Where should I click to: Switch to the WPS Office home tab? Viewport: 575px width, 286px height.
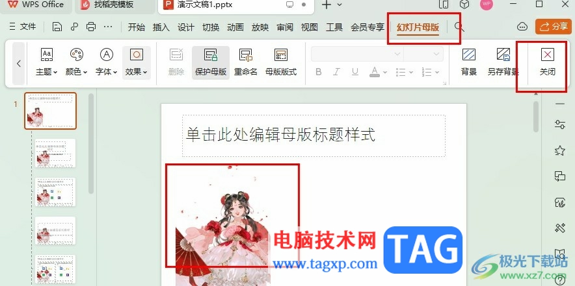(36, 5)
